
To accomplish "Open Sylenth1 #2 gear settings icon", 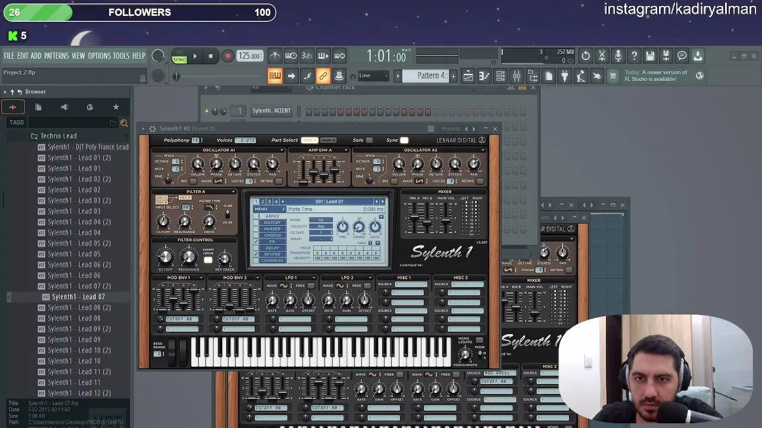I will click(x=152, y=128).
